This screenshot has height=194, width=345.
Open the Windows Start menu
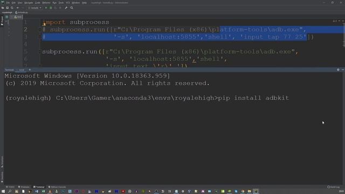click(3, 191)
